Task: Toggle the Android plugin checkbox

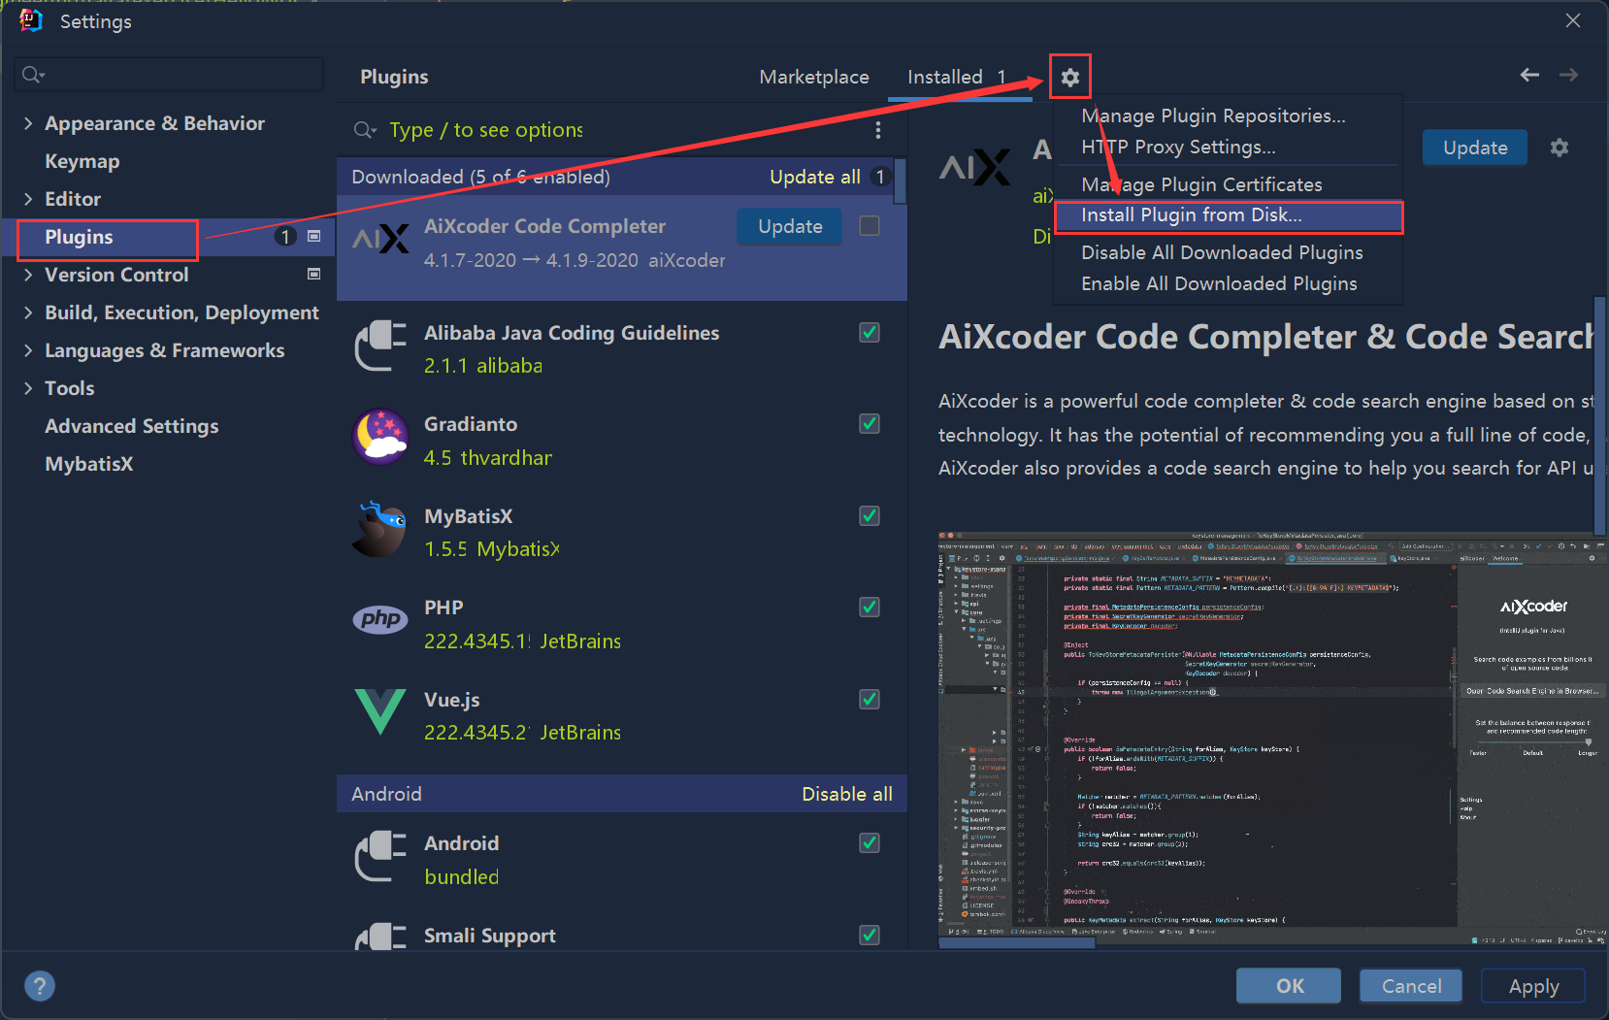Action: [x=870, y=842]
